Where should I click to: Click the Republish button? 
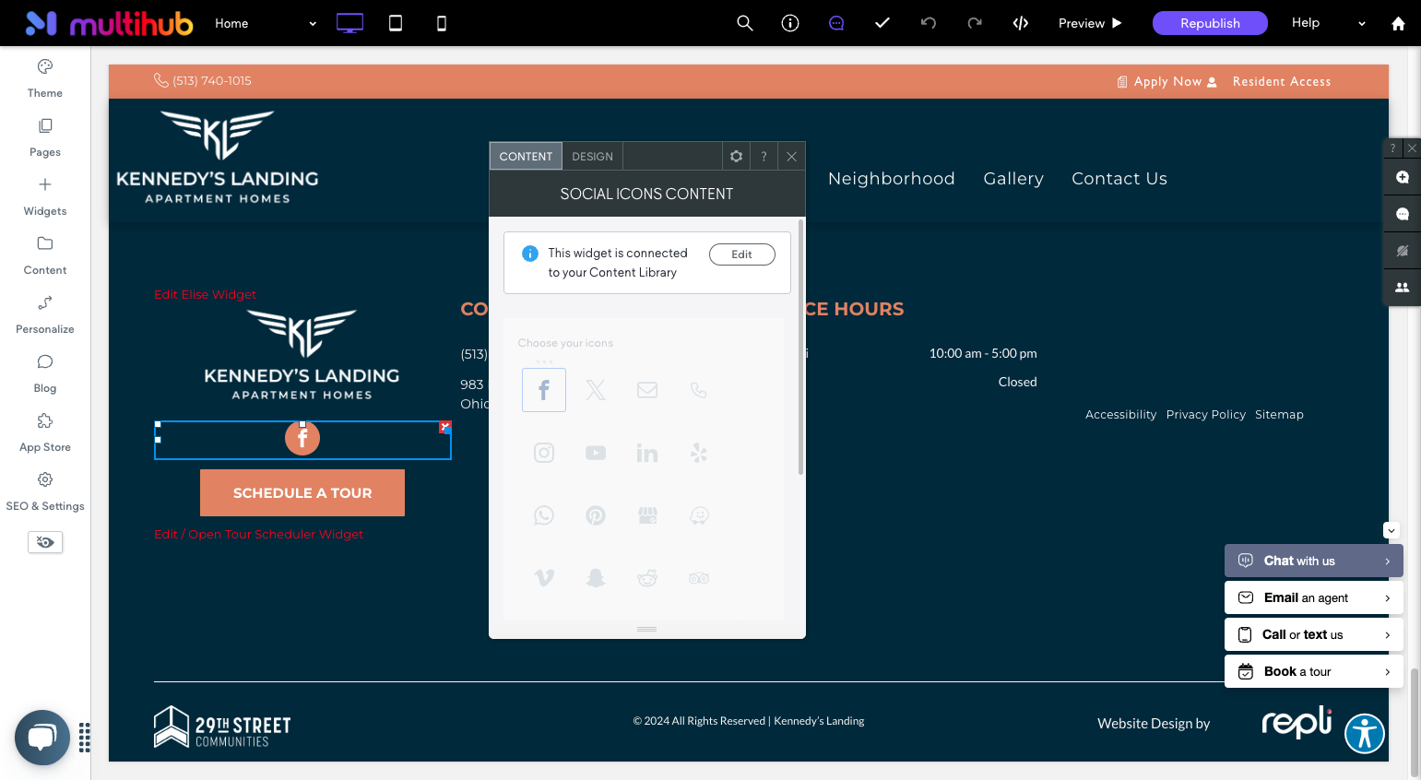pyautogui.click(x=1210, y=23)
